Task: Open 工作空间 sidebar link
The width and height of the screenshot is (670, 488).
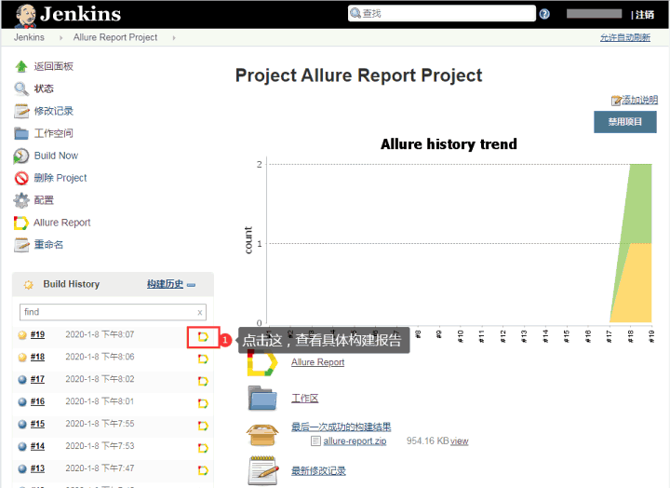Action: click(x=53, y=133)
